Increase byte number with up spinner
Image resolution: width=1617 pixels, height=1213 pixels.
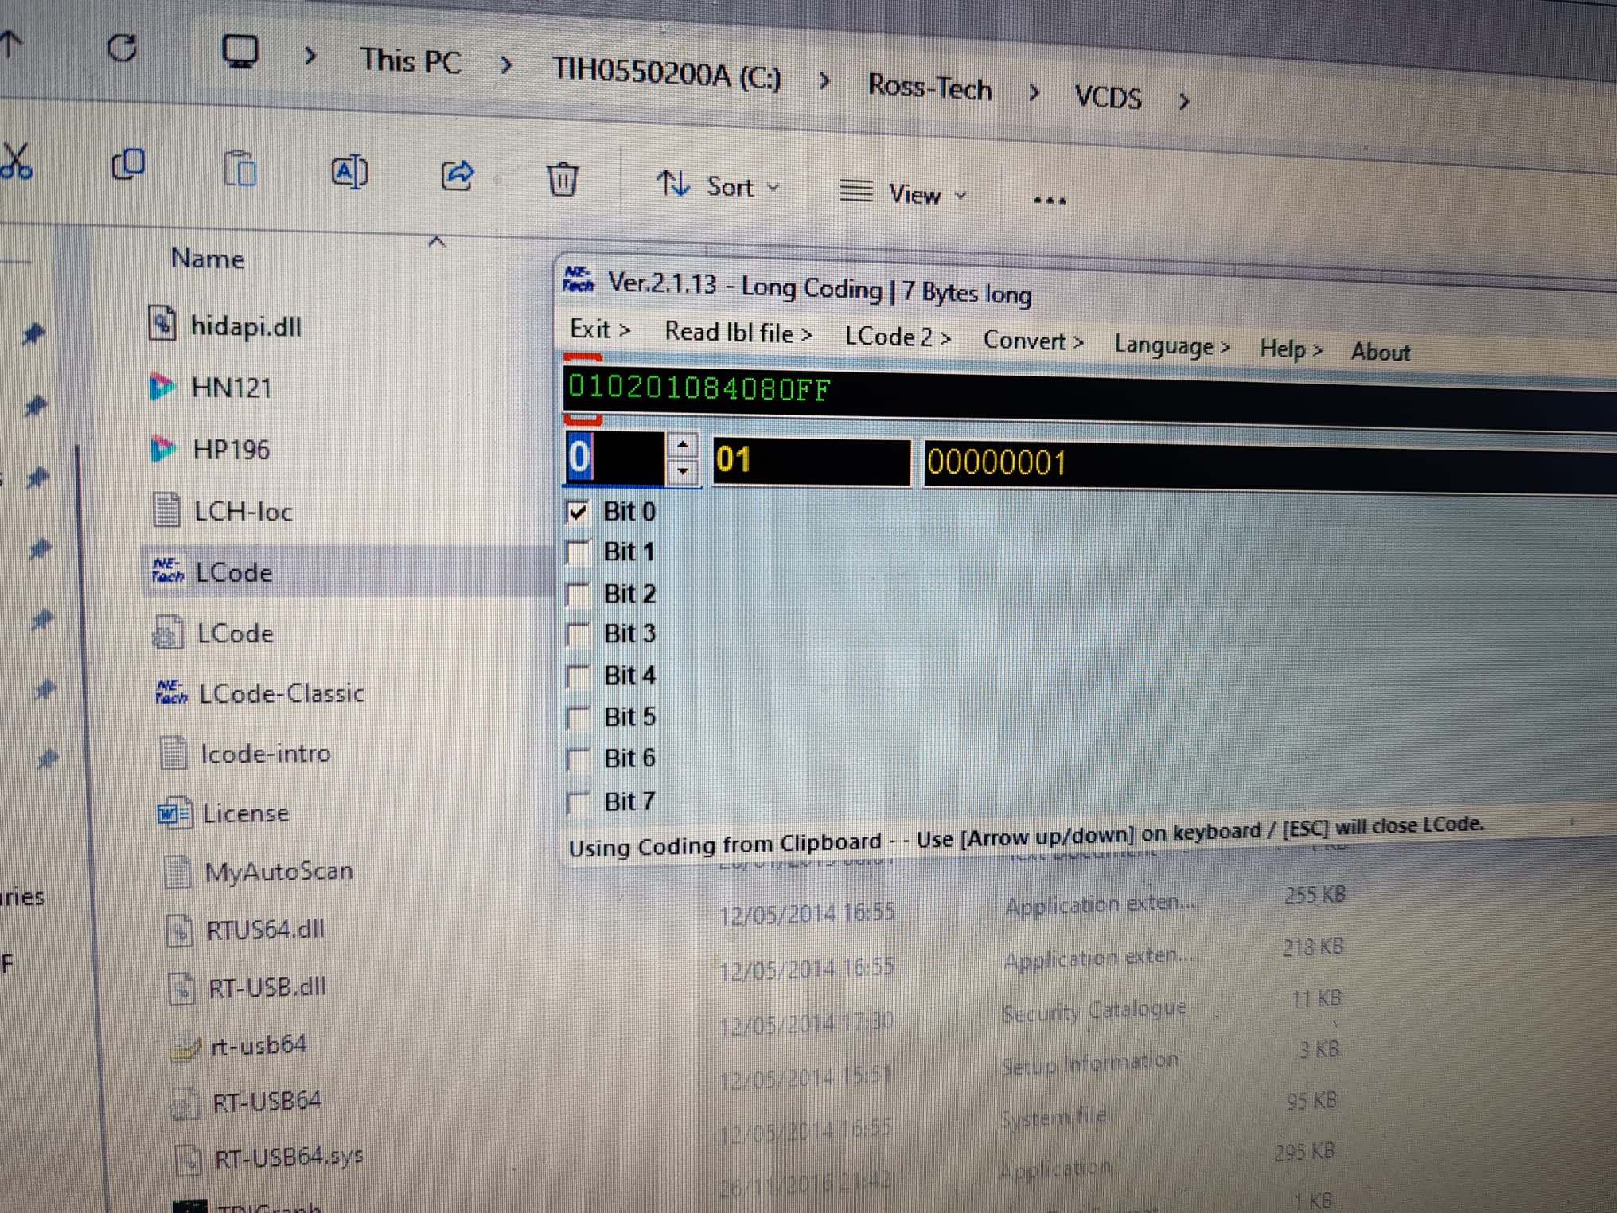tap(683, 444)
